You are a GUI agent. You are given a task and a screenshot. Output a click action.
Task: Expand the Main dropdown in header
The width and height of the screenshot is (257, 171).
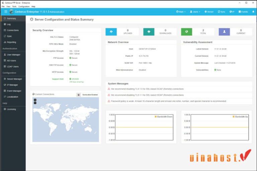click(181, 12)
